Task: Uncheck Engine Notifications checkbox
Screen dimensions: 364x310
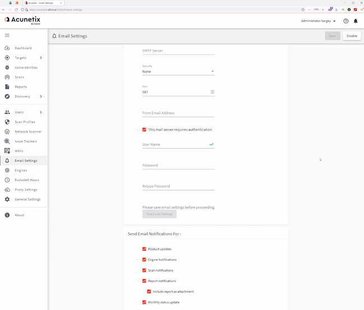Action: (144, 260)
